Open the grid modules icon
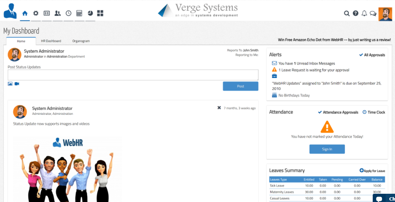Image resolution: width=395 pixels, height=202 pixels. coord(100,13)
